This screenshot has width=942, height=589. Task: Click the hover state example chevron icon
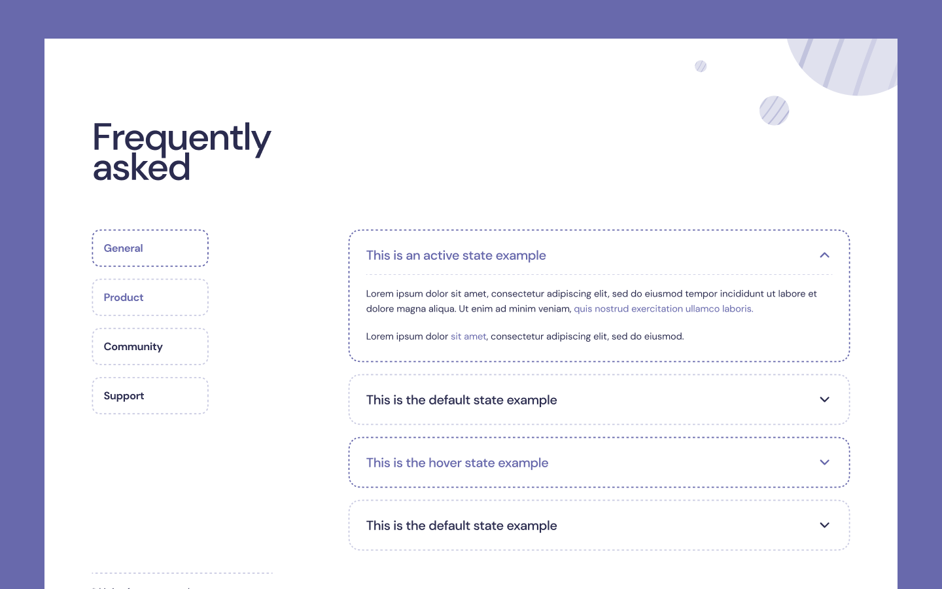[824, 463]
